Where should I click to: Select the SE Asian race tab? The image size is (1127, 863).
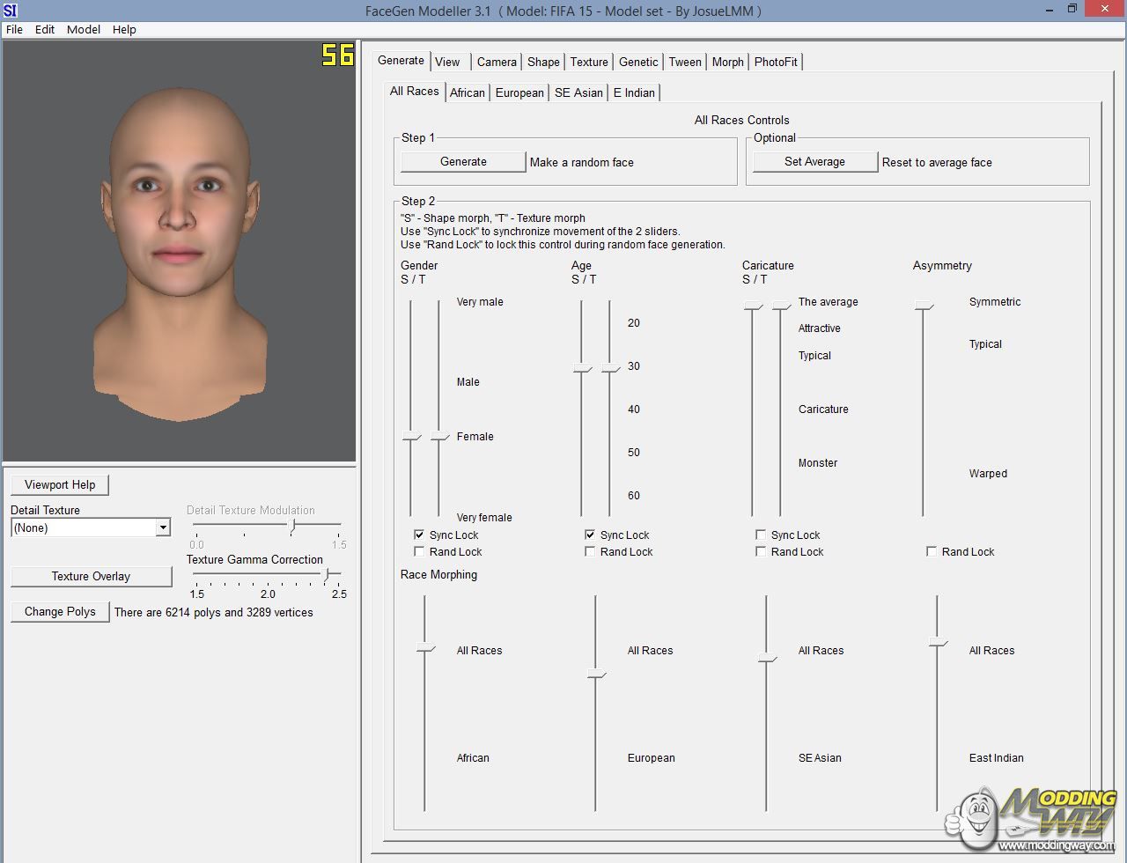point(578,92)
